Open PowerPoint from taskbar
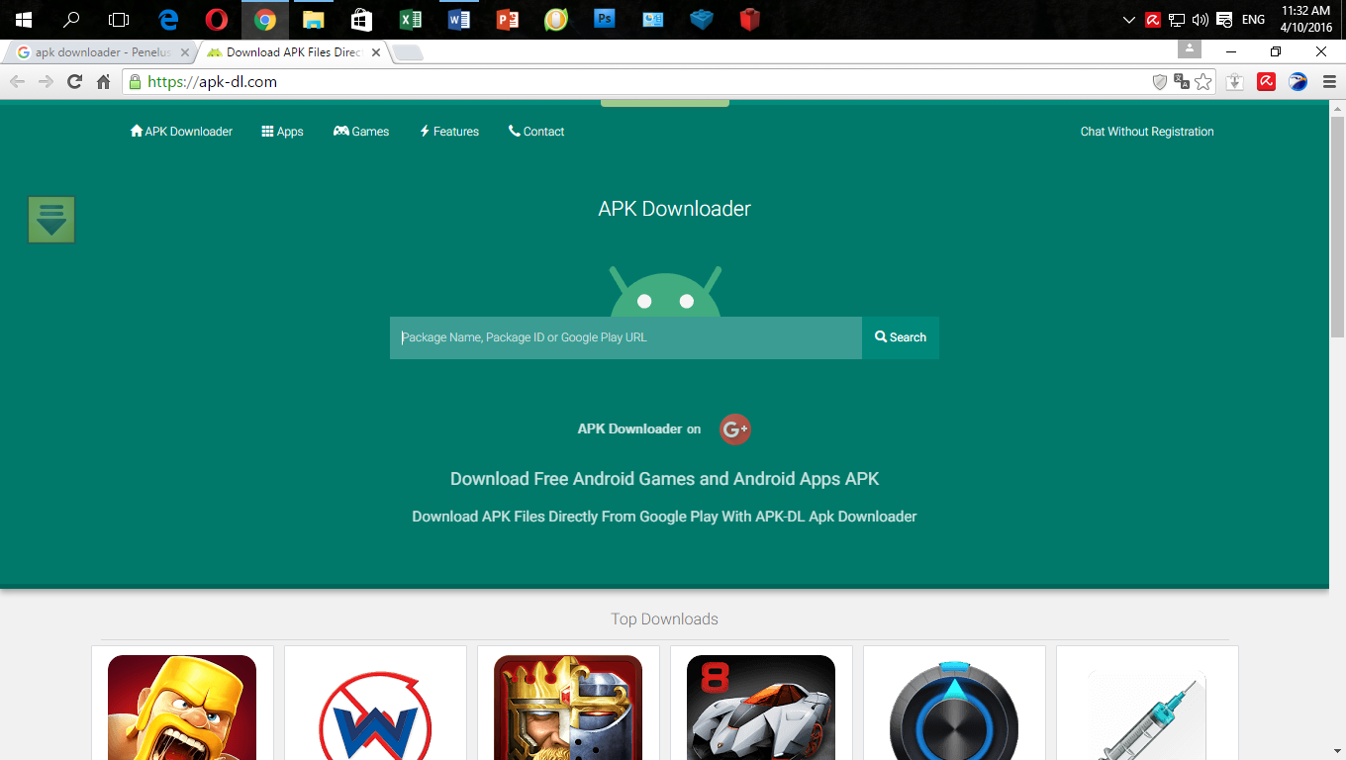 pos(507,20)
